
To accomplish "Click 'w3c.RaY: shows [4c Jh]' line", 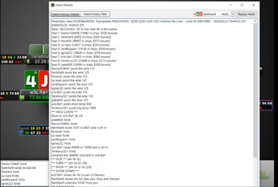I will pos(78,175).
